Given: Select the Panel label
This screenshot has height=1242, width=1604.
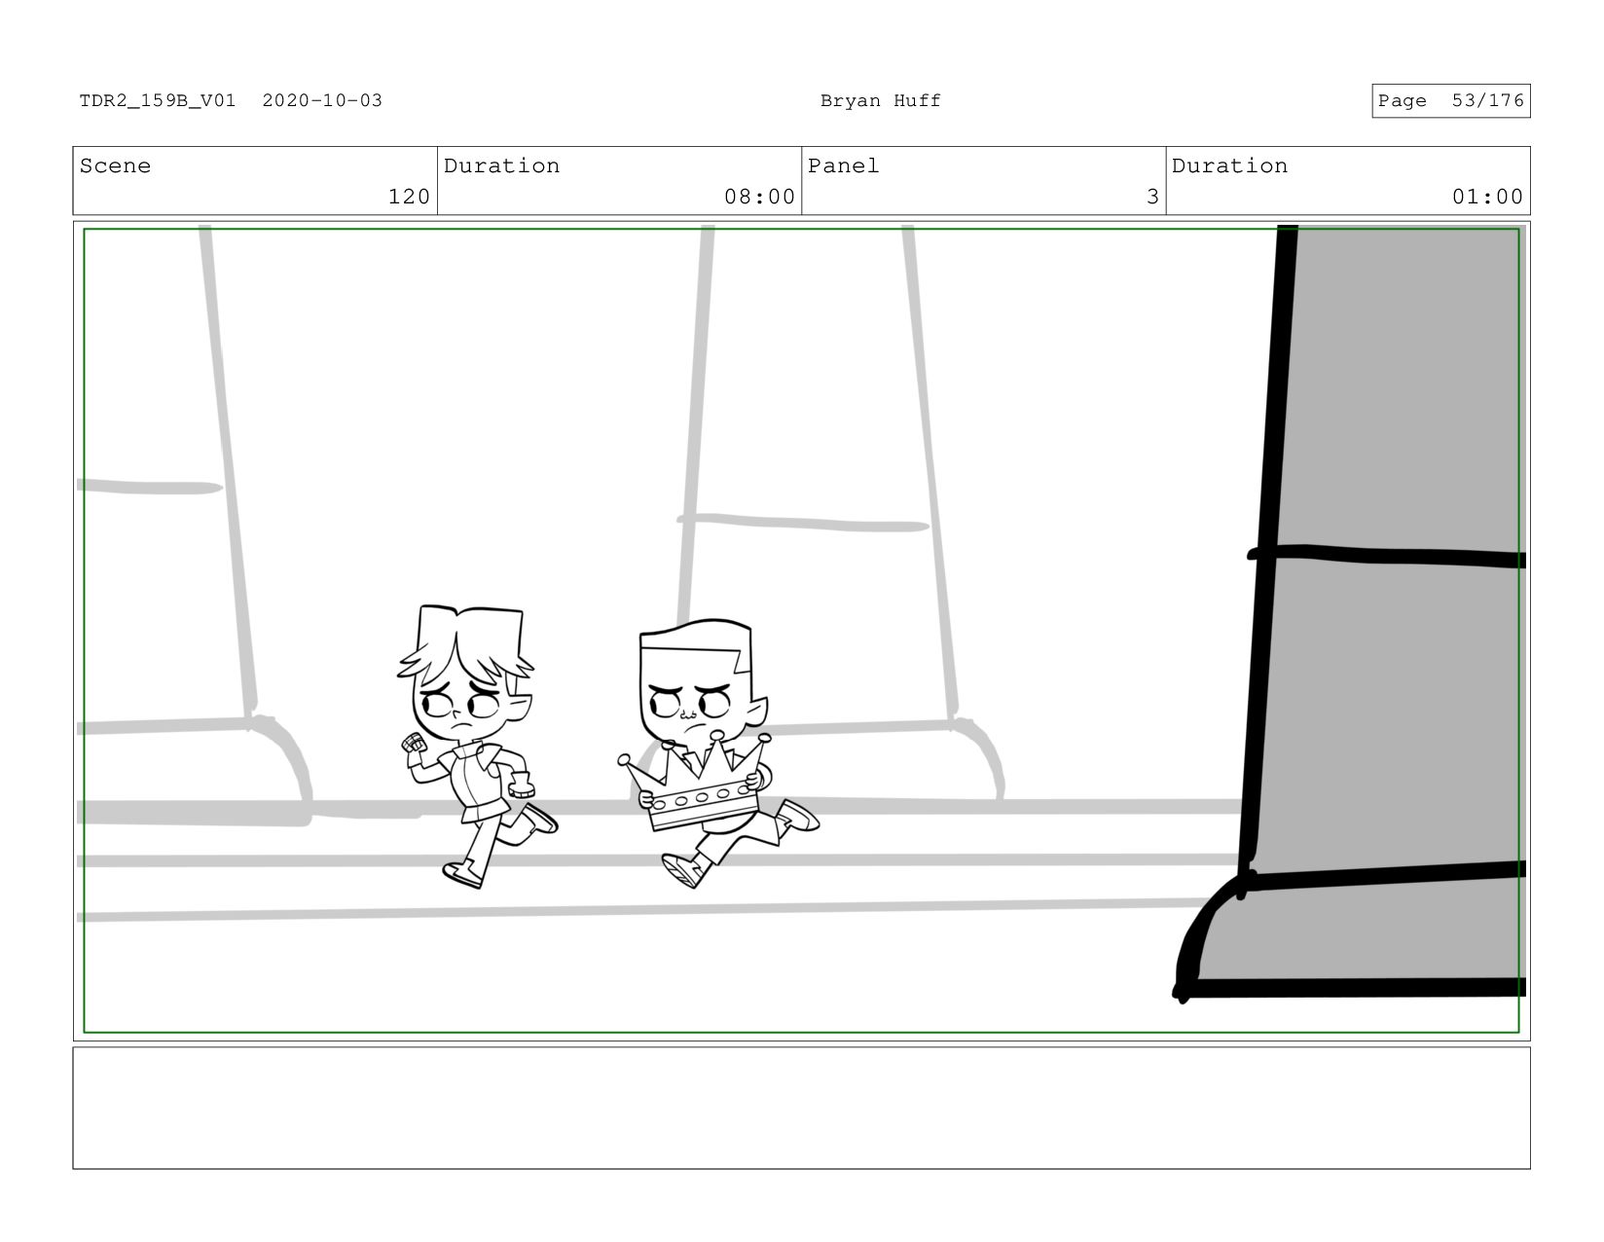Looking at the screenshot, I should (843, 165).
